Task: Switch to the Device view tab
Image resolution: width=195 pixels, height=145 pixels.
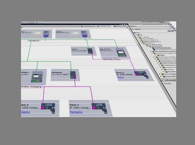Action: tap(120, 26)
